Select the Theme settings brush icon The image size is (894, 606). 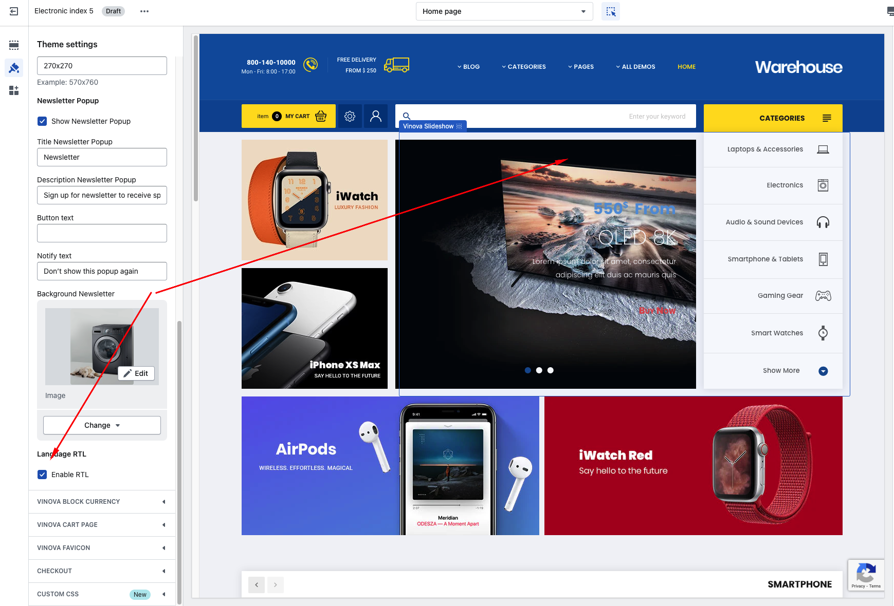[x=14, y=68]
